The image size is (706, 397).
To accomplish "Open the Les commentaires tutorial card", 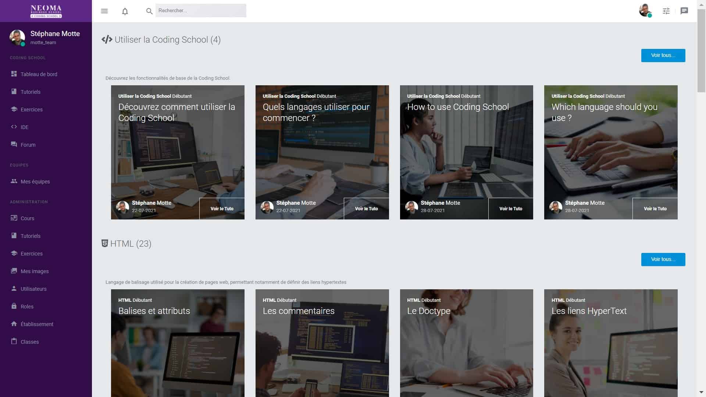I will 322,343.
